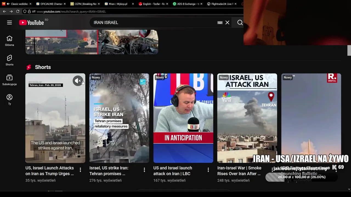Screen dimensions: 351x197
Task: Open the on-screen keyboard icon in search
Action: click(220, 22)
